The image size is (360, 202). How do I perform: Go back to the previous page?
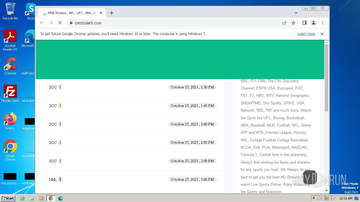pyautogui.click(x=42, y=23)
